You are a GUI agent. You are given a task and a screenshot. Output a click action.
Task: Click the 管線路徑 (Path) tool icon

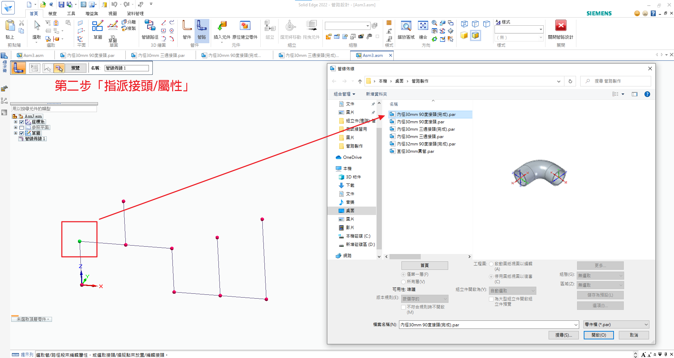tap(150, 26)
